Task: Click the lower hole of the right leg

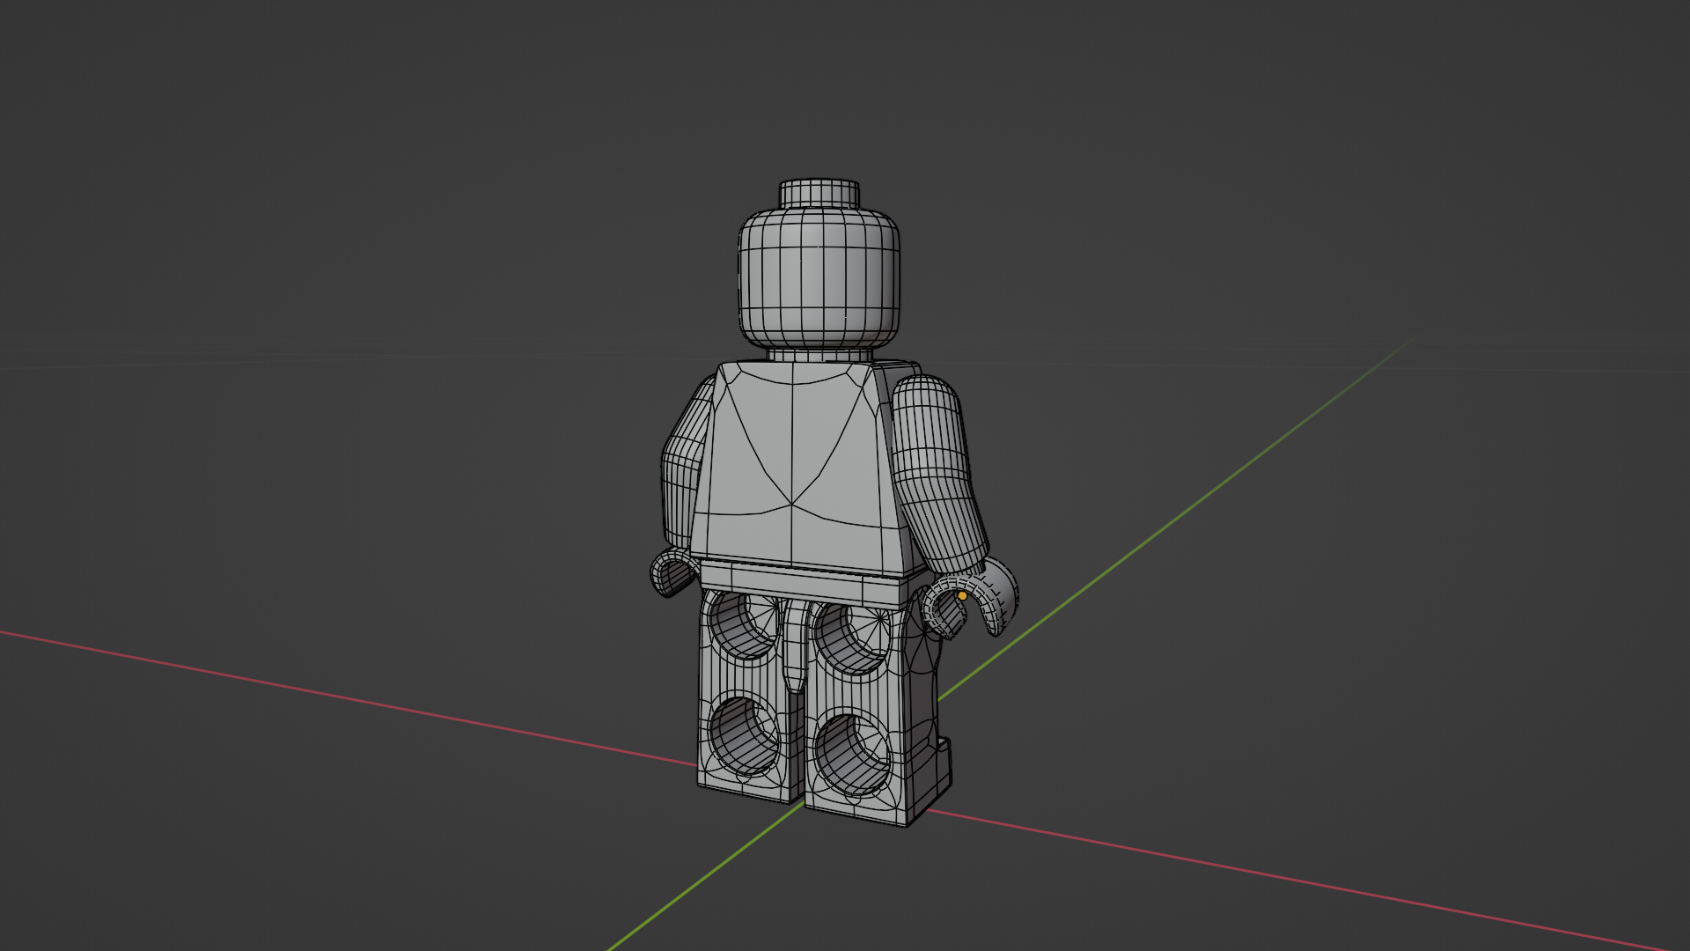Action: click(852, 753)
